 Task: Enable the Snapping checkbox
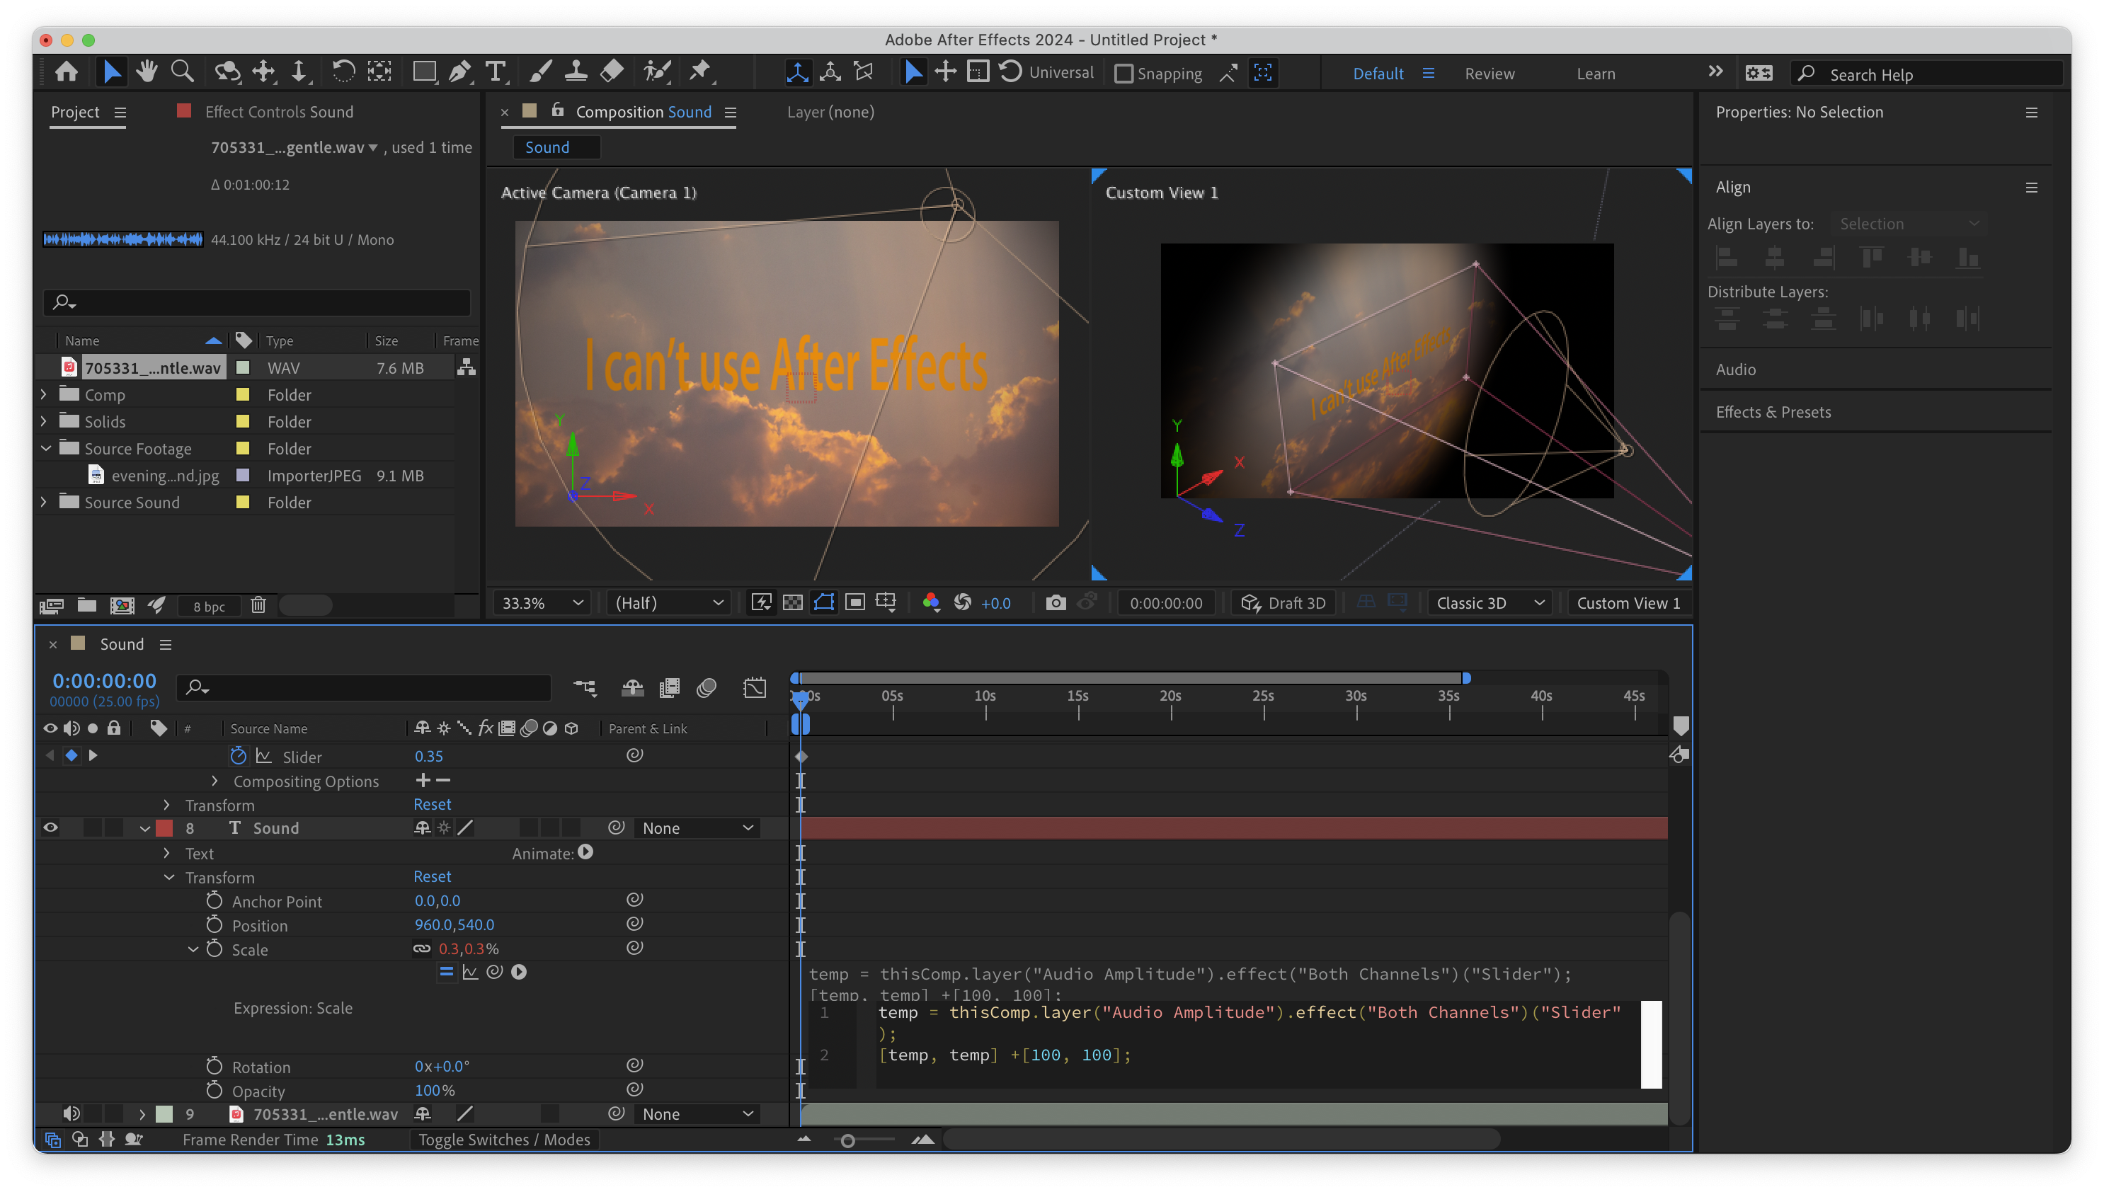pos(1124,74)
